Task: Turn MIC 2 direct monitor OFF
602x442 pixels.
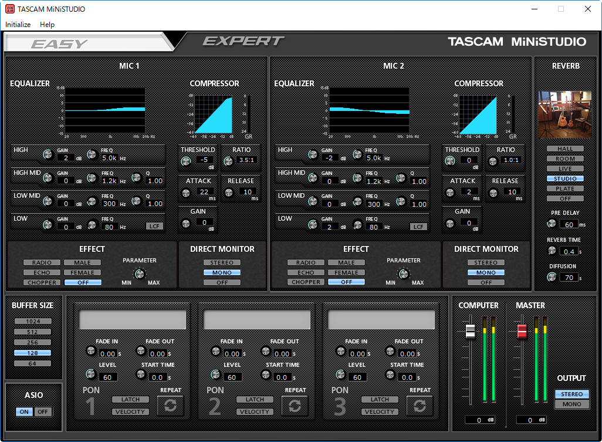Action: pyautogui.click(x=486, y=283)
